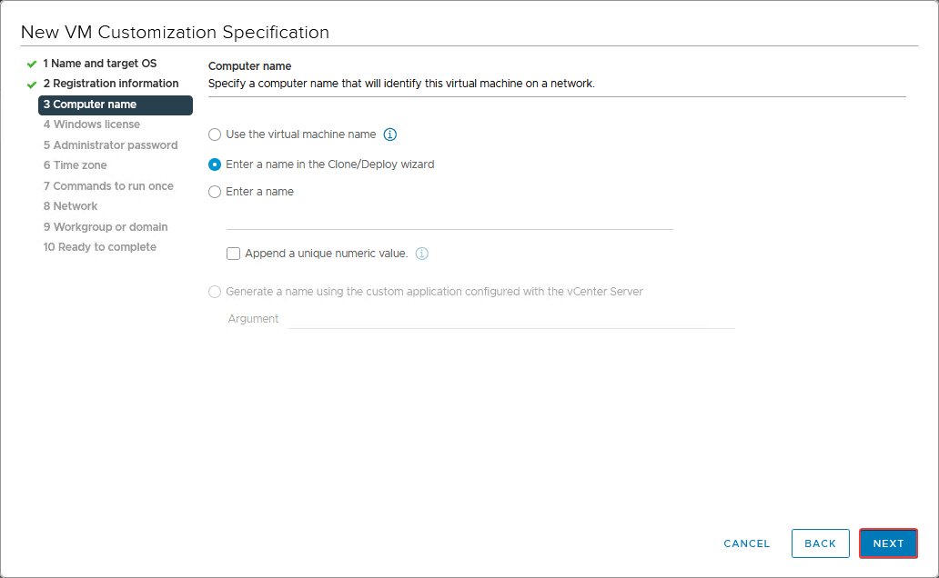The width and height of the screenshot is (939, 578).
Task: Go to step 1 Name and target OS
Action: click(x=100, y=64)
